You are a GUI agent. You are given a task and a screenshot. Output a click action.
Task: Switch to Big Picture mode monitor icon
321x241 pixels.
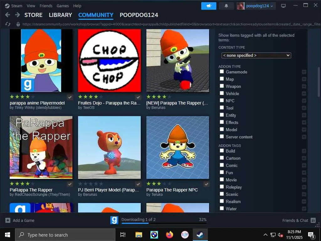[283, 6]
